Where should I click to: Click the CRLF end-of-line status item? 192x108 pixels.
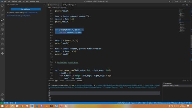tap(144, 103)
